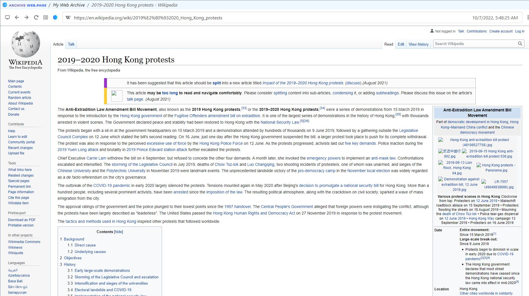529x296 pixels.
Task: Open the too long link
Action: (170, 93)
